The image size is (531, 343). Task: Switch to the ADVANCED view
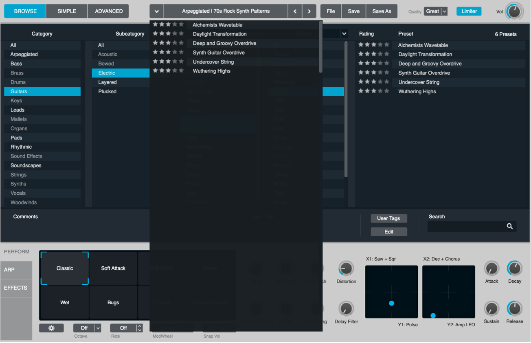point(108,11)
